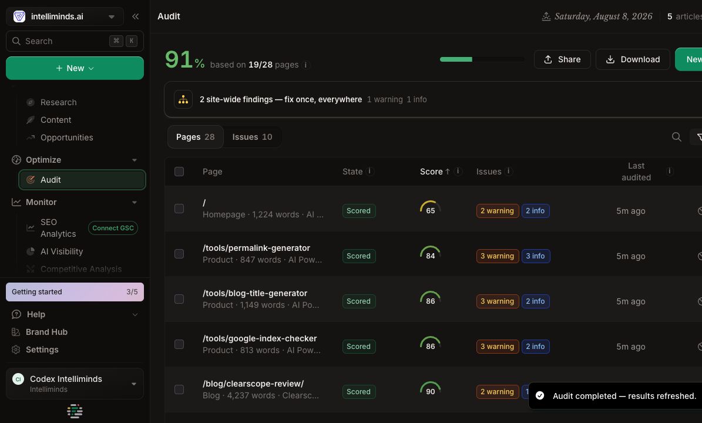
Task: Collapse the Optimize section chevron
Action: pos(135,160)
